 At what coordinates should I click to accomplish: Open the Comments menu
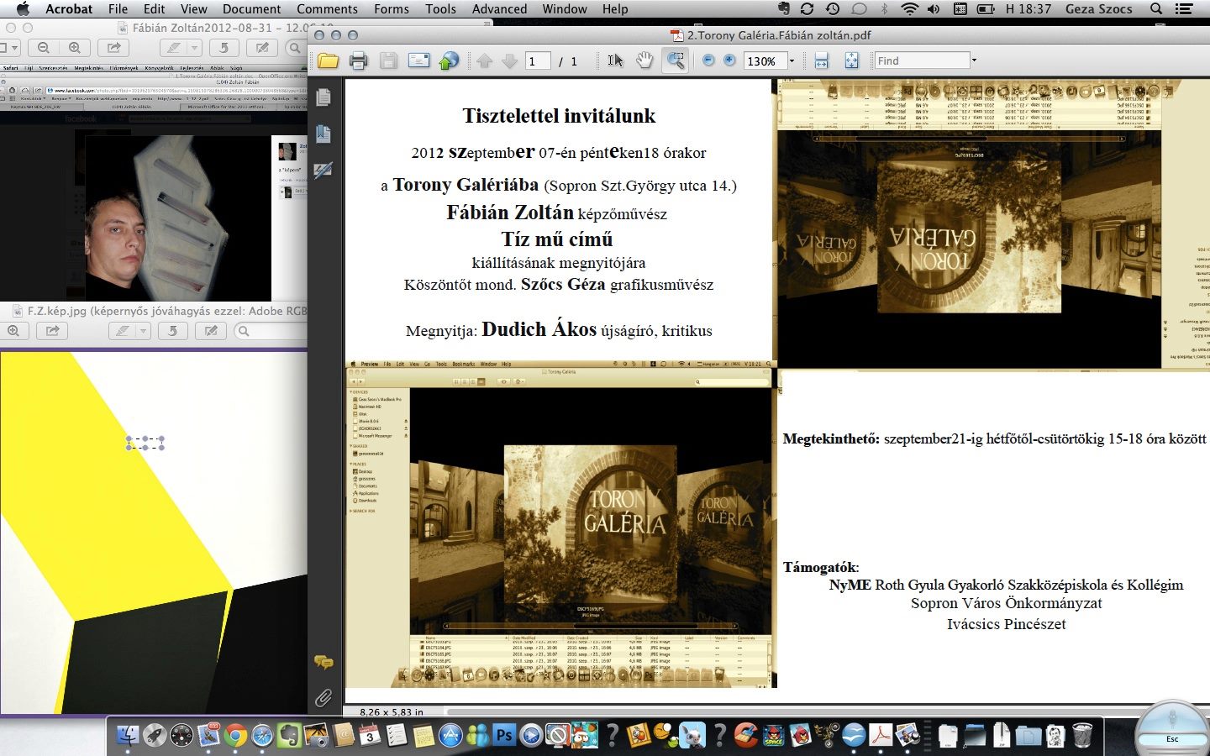(x=327, y=8)
